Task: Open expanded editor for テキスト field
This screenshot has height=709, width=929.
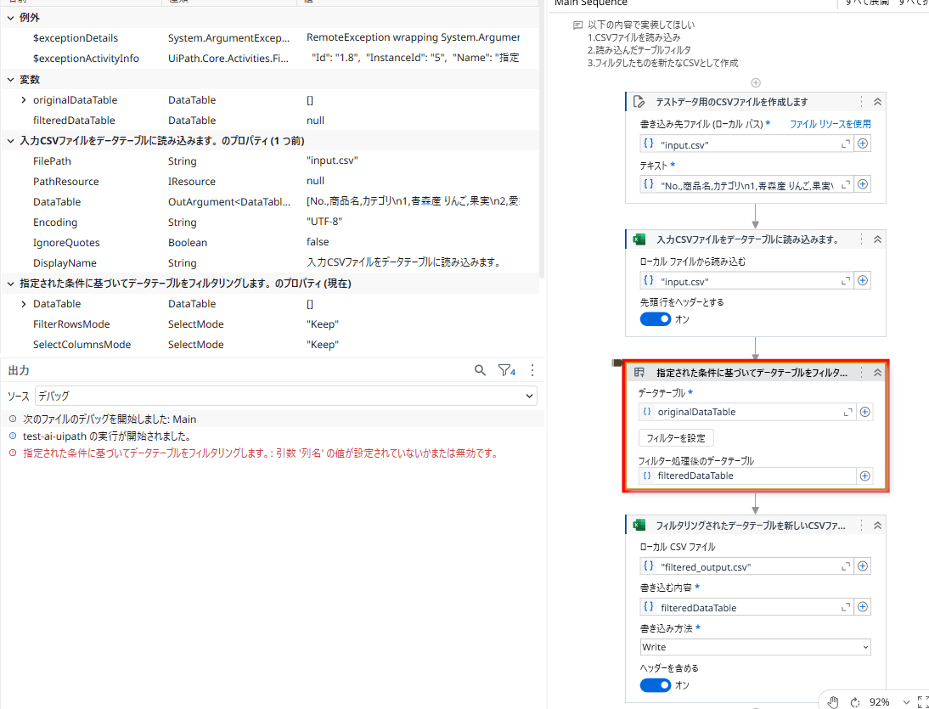Action: [846, 185]
